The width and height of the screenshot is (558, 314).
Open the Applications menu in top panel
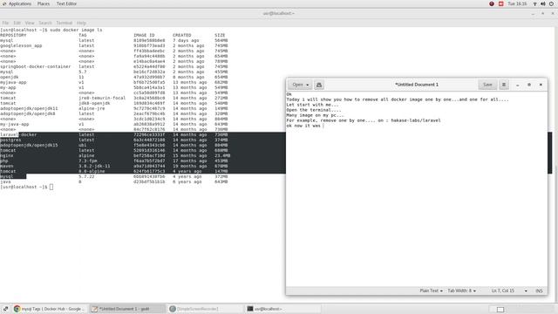[x=17, y=3]
